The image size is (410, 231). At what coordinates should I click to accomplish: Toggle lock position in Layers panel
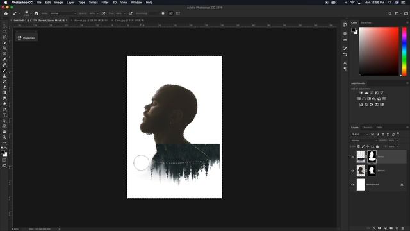point(368,146)
